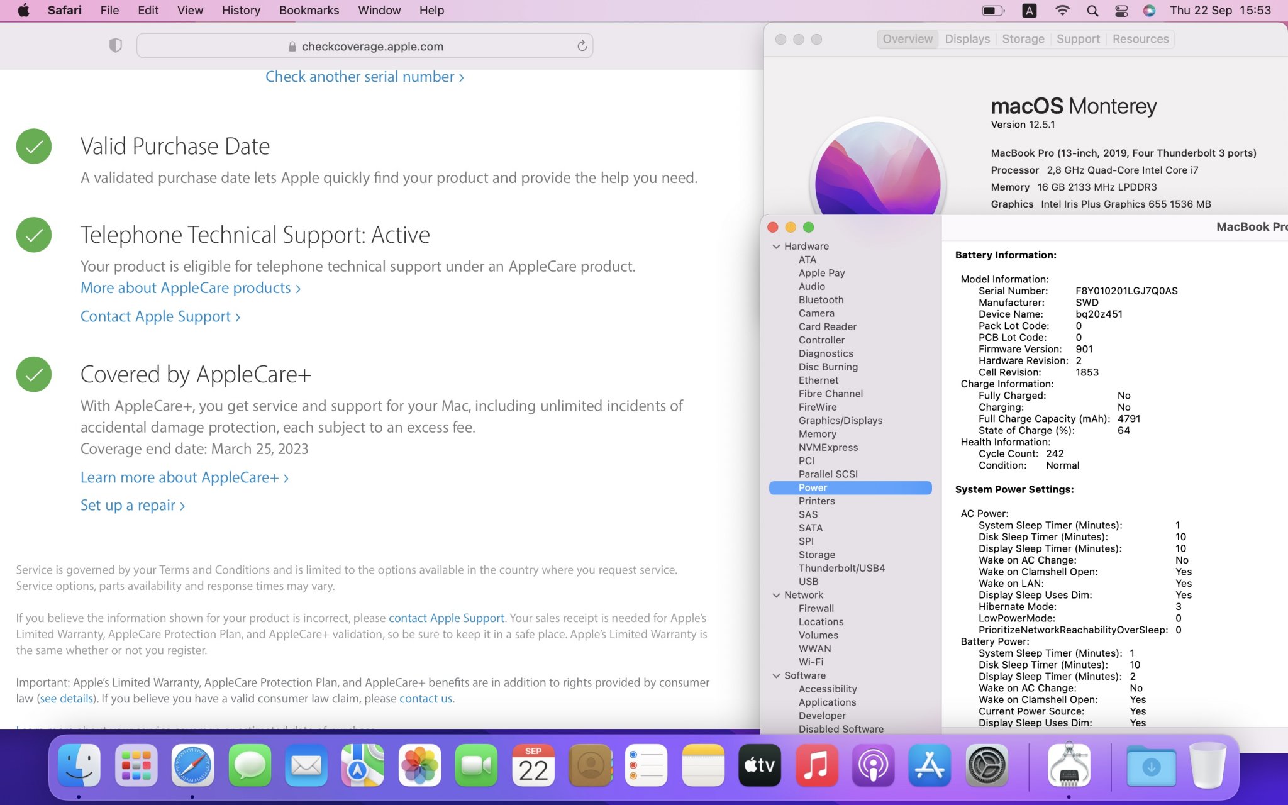This screenshot has height=805, width=1288.
Task: Collapse the Software tree section
Action: tap(777, 675)
